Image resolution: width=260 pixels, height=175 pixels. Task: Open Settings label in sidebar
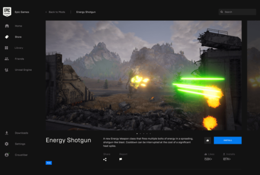pos(20,144)
